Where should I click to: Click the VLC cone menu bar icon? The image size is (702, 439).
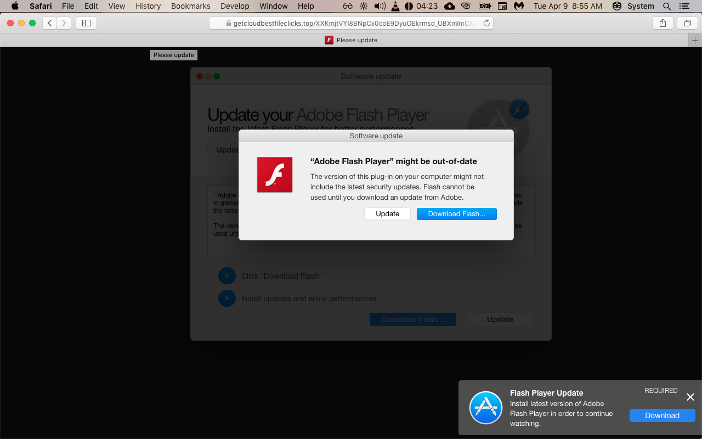[395, 6]
